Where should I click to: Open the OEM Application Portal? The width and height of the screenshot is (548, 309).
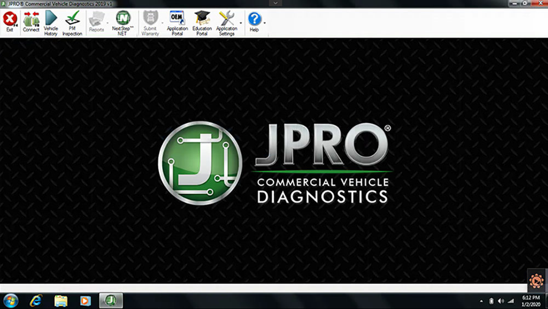coord(177,24)
